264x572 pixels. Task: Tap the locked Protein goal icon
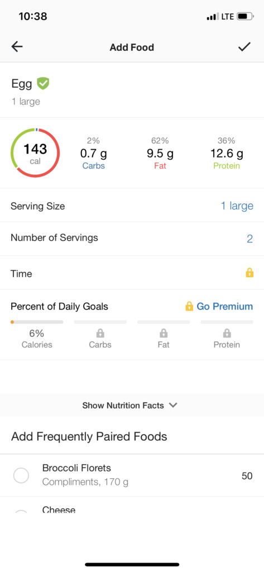227,333
